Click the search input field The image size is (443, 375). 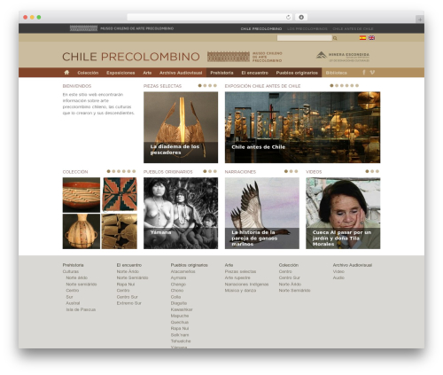point(305,38)
